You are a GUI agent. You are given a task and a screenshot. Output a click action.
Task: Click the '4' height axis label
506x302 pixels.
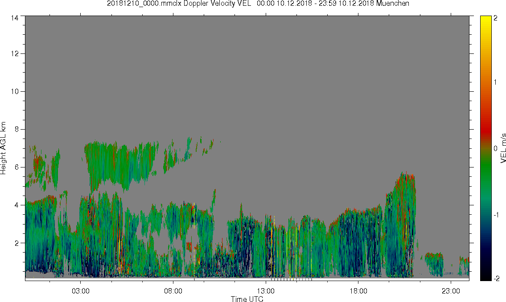click(x=17, y=205)
